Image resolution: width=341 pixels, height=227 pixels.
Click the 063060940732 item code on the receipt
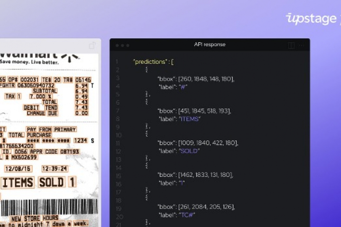(36, 85)
